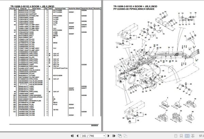Select the 'FILTER ASSY' parts name cell
This screenshot has height=139, width=204.
click(34, 77)
